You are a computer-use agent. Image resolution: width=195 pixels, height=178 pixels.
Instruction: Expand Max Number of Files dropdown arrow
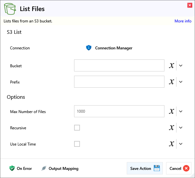click(181, 111)
